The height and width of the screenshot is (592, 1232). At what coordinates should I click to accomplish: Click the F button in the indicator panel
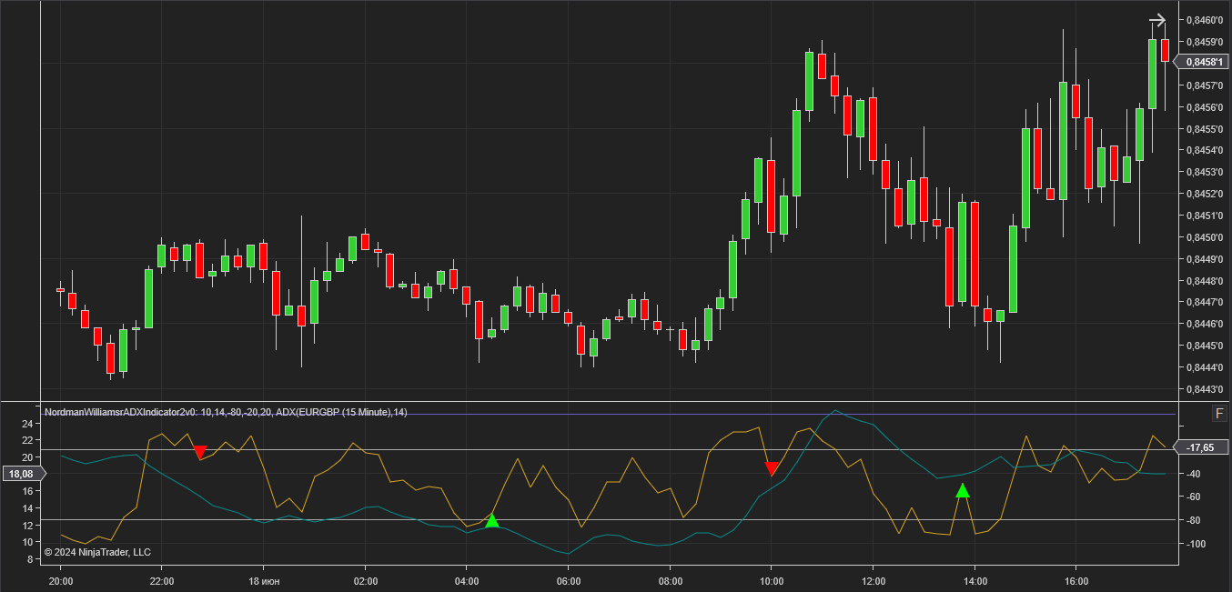pos(1219,414)
